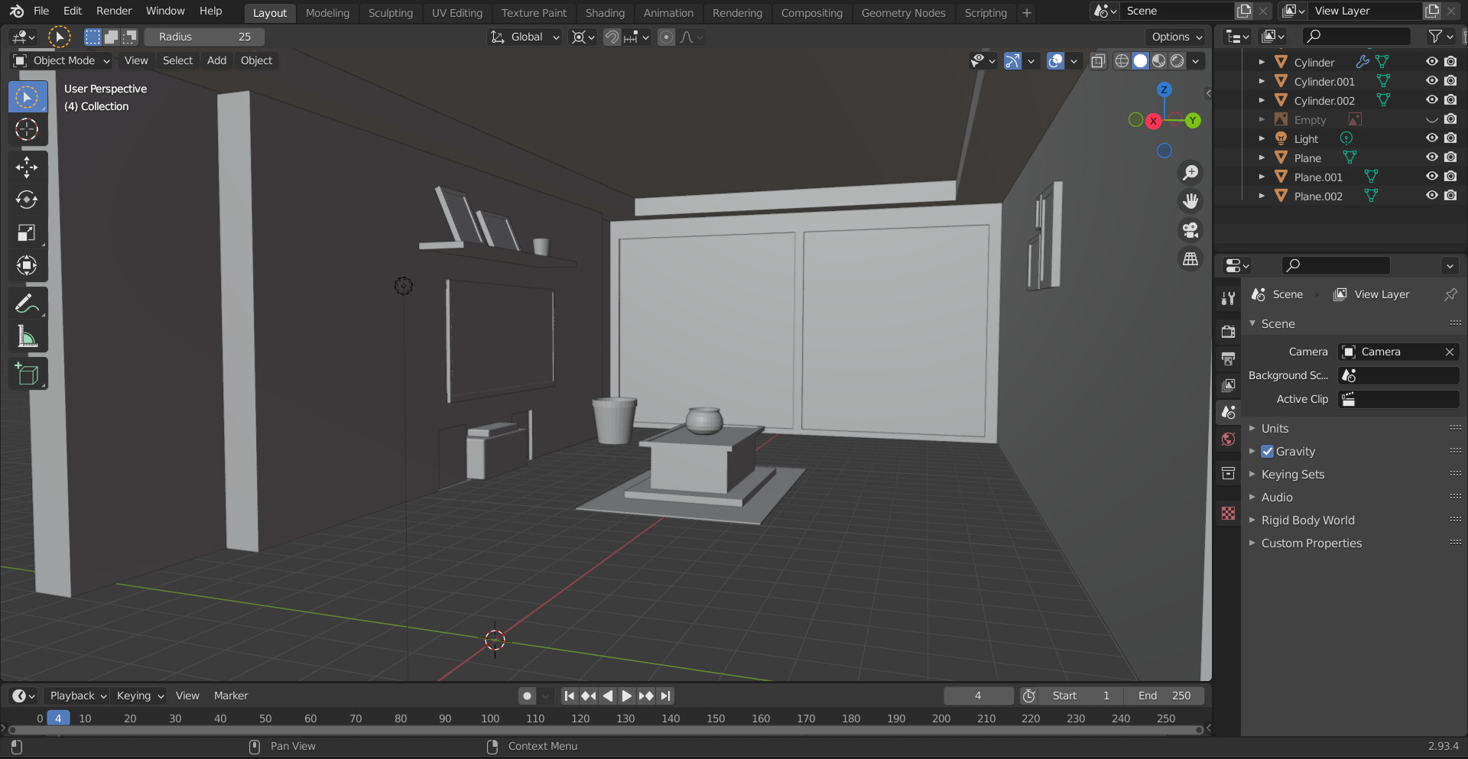This screenshot has width=1468, height=759.
Task: Open the Object Mode dropdown
Action: point(61,60)
